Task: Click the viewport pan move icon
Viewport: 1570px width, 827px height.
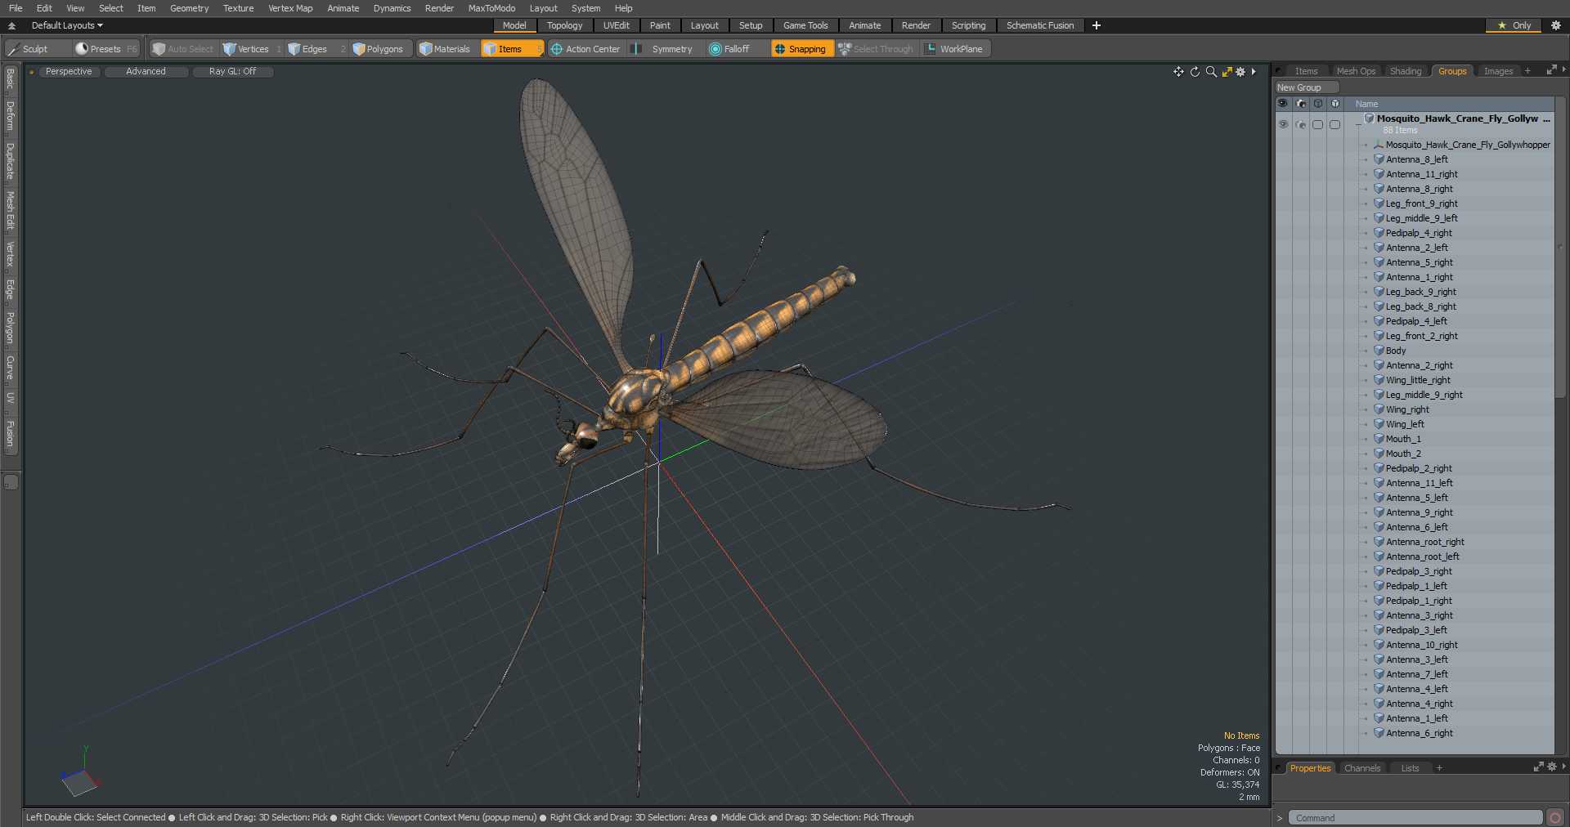Action: pos(1178,72)
